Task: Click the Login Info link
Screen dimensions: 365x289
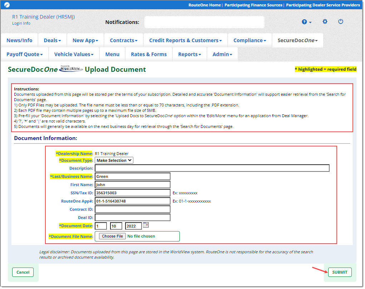Action: tap(21, 23)
